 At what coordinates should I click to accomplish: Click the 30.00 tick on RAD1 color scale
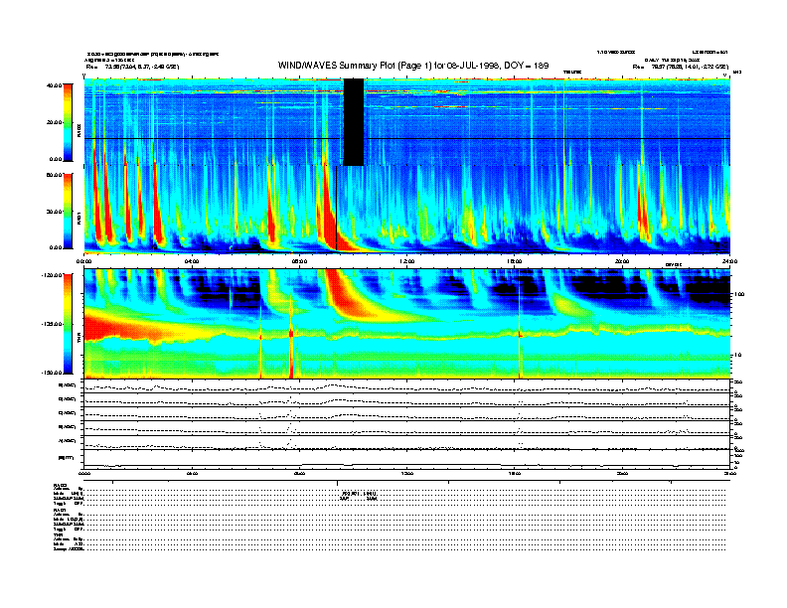click(x=54, y=212)
